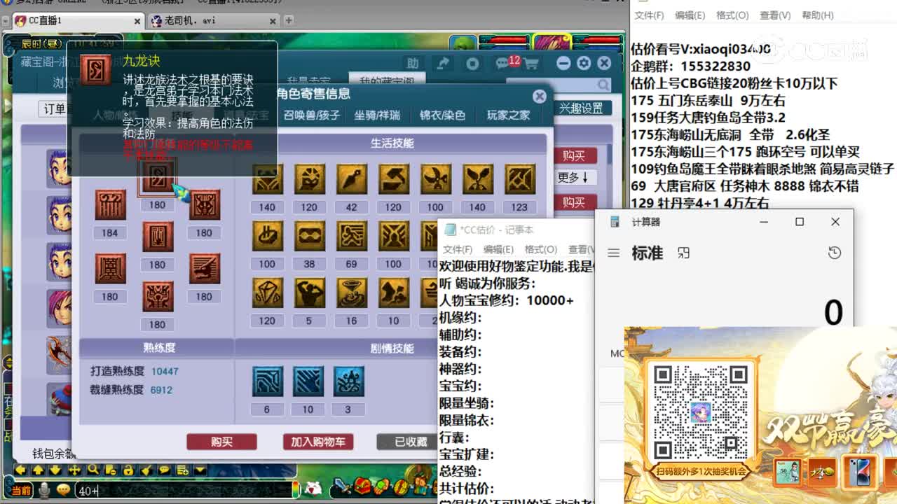Viewport: 897px width, 504px height.
Task: Open calculator hamburger navigation menu
Action: click(613, 253)
